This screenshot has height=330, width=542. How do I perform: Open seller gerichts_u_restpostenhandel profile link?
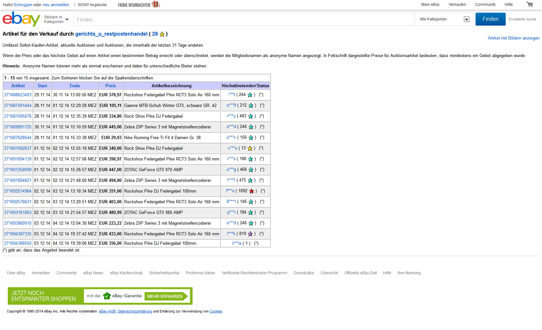111,34
